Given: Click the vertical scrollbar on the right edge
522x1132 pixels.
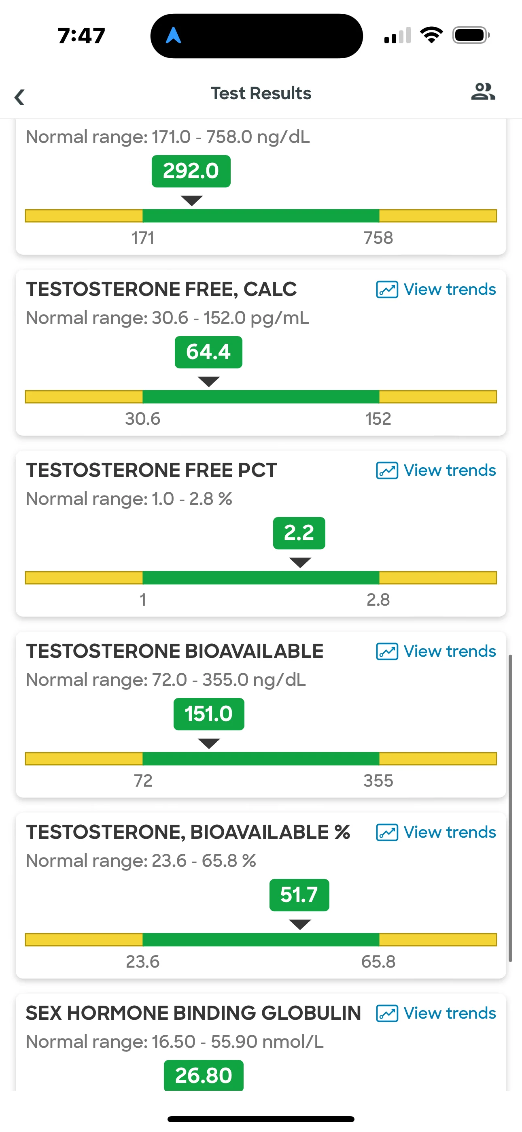Looking at the screenshot, I should [x=510, y=809].
